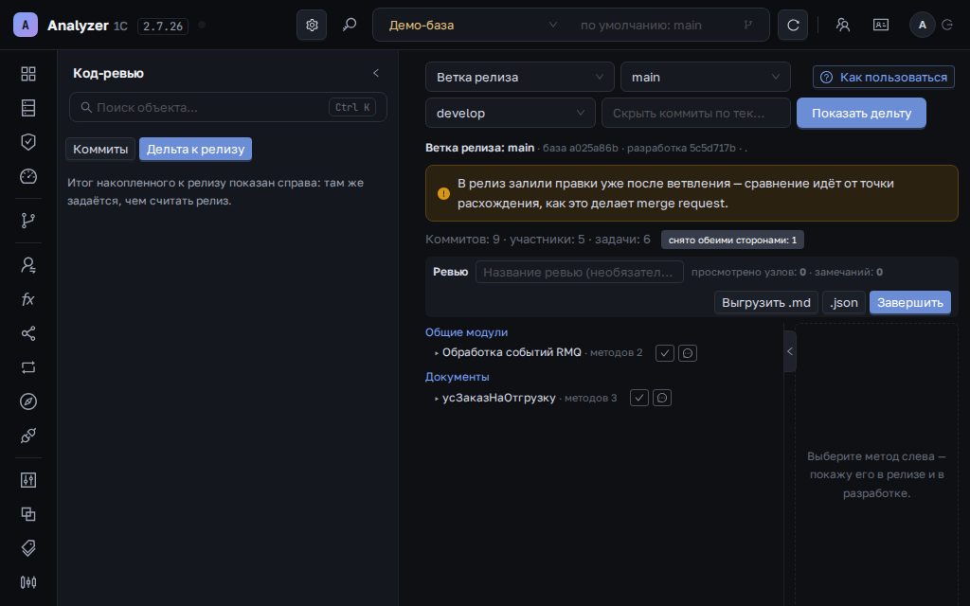
Task: Open the user swap icon in sidebar
Action: (x=28, y=265)
